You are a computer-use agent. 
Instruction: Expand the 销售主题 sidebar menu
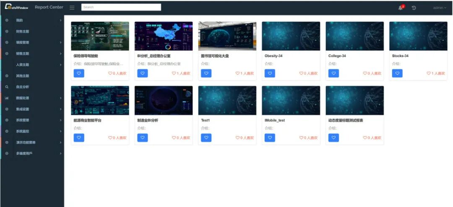tap(32, 53)
